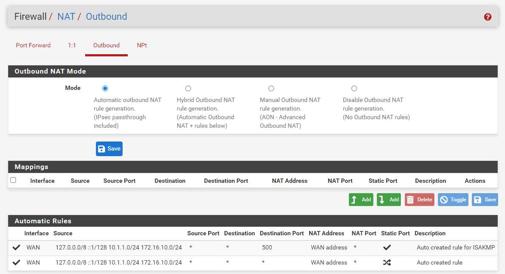Viewport: 505px width, 274px height.
Task: Select Manual Outbound NAT rule generation
Action: [x=271, y=88]
